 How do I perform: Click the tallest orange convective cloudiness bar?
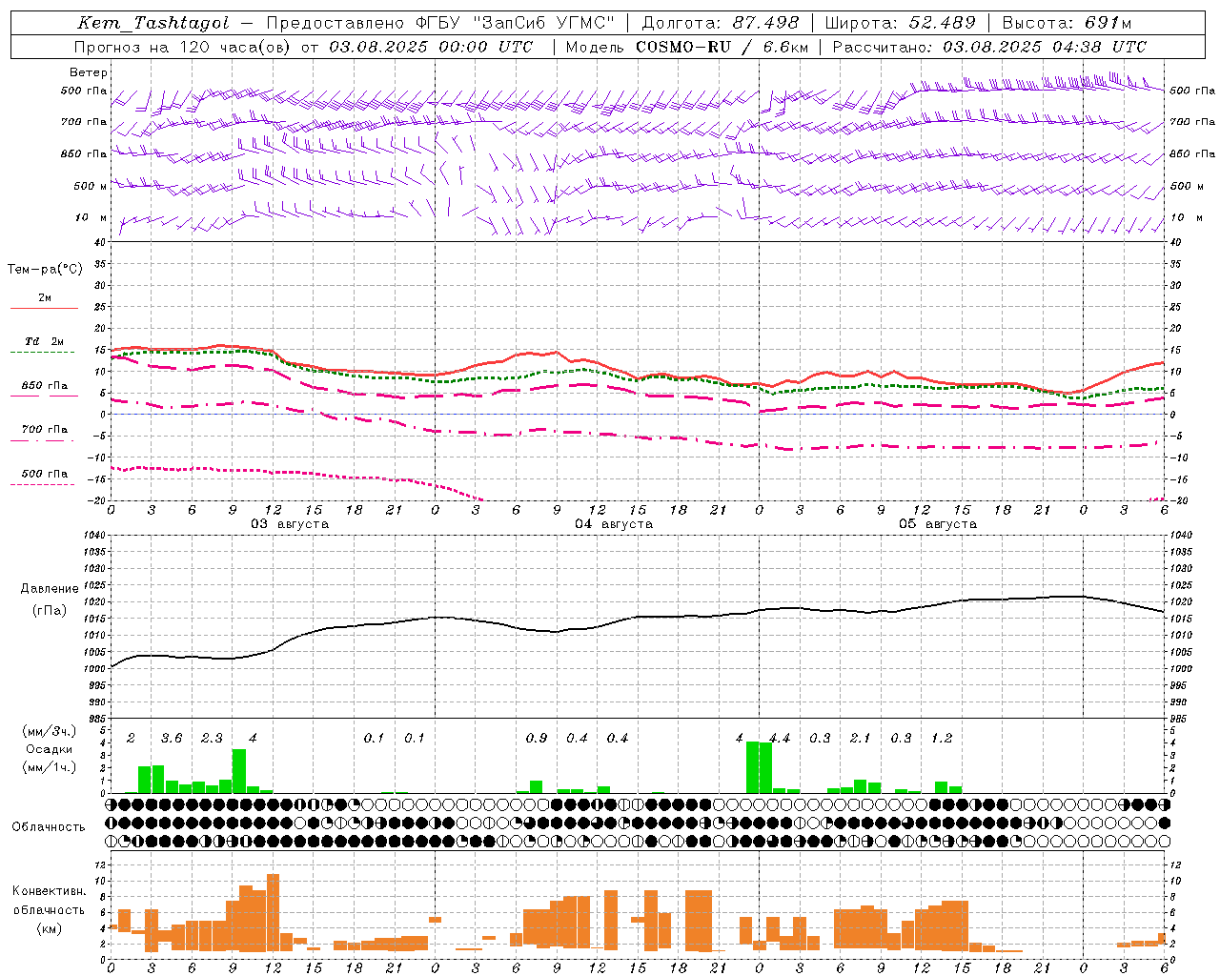[x=274, y=912]
